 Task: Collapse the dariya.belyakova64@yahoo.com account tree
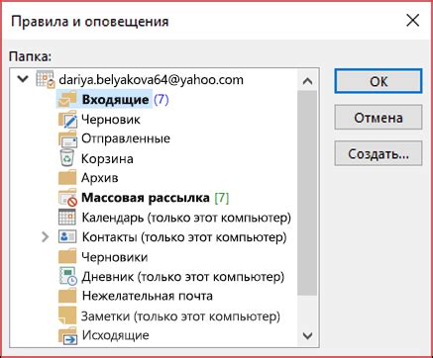[23, 79]
